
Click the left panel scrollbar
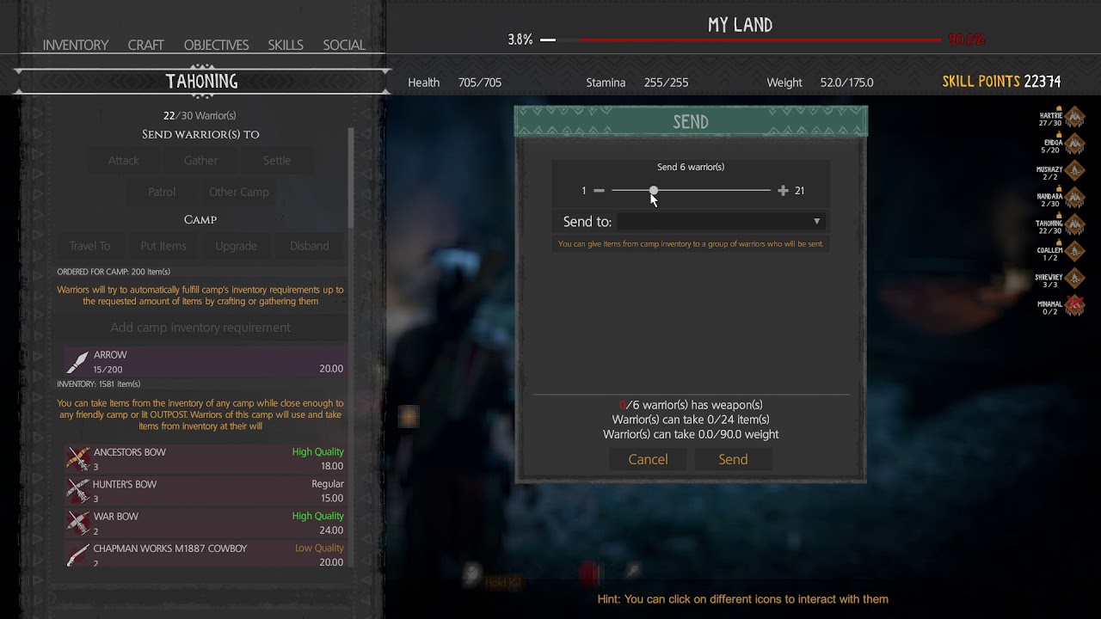351,178
